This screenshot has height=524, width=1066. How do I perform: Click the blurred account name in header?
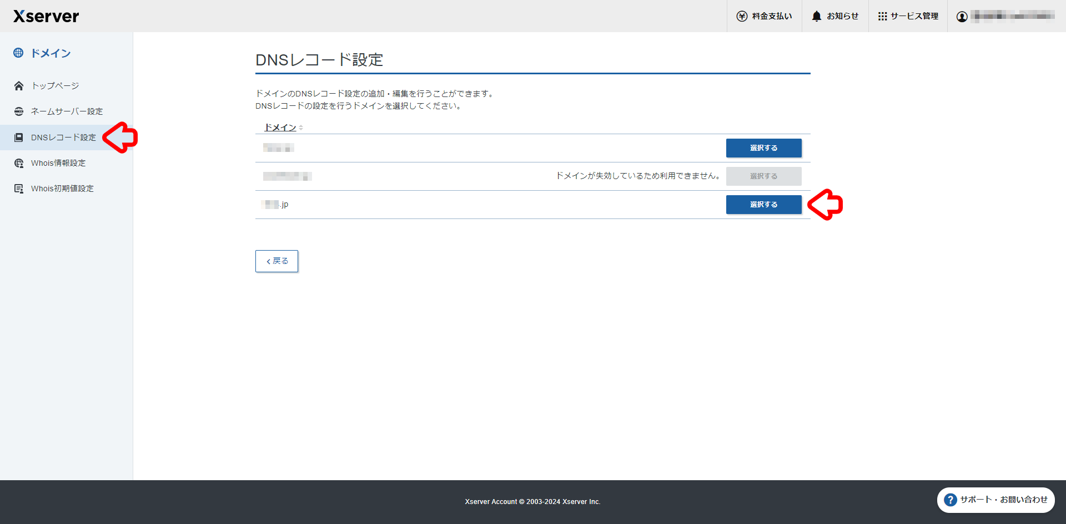coord(1013,16)
